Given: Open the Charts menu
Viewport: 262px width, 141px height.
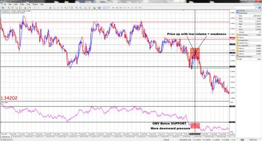Looking at the screenshot, I should [x=22, y=4].
